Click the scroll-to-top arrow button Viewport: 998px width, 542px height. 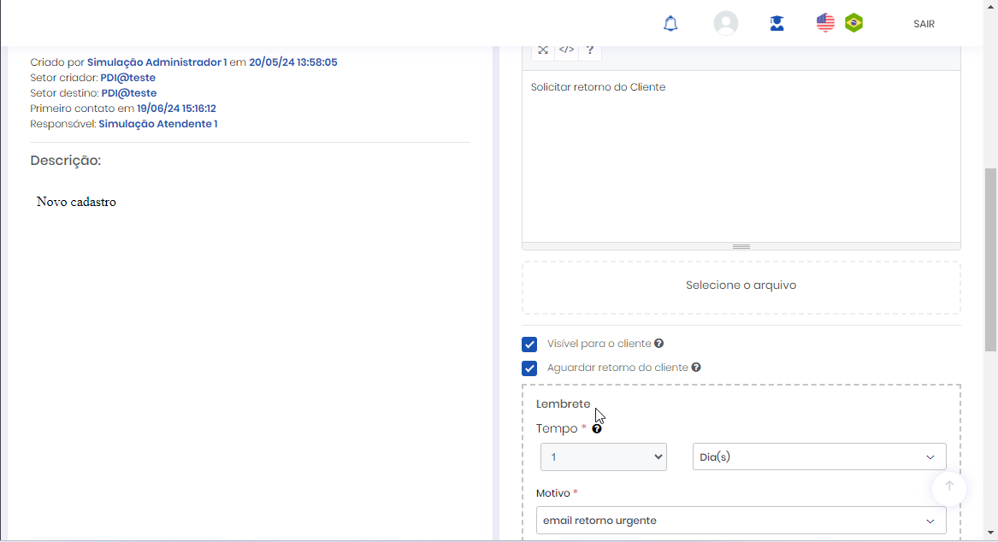[948, 487]
